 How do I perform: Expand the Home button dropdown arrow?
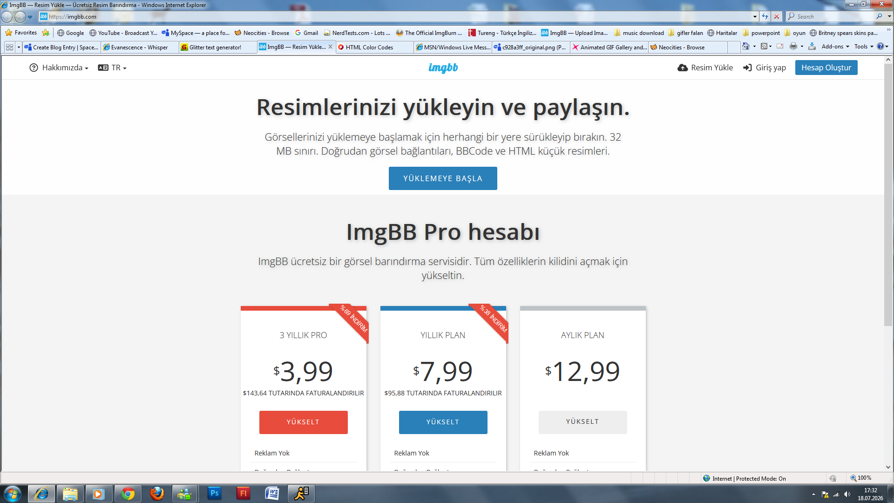click(754, 47)
